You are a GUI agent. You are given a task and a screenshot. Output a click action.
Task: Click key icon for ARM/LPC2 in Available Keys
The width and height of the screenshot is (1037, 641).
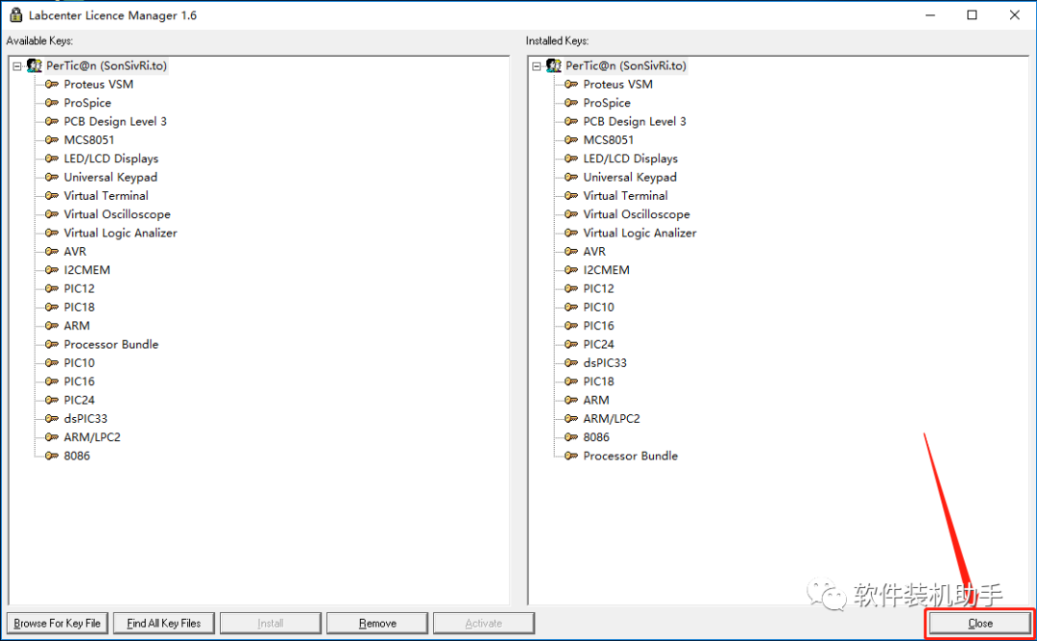coord(52,437)
